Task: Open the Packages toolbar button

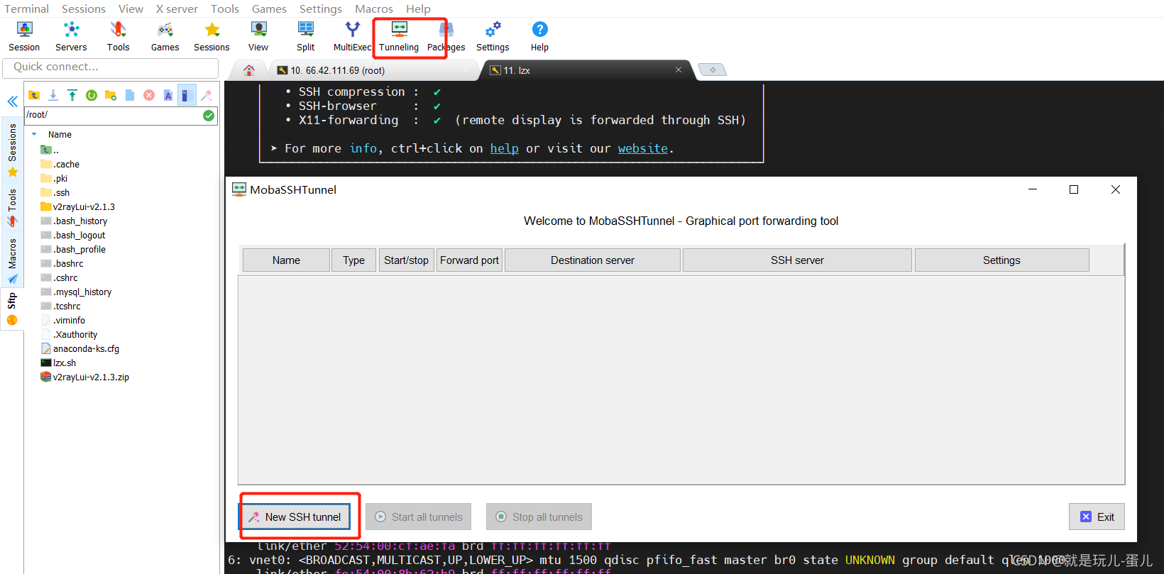Action: 446,36
